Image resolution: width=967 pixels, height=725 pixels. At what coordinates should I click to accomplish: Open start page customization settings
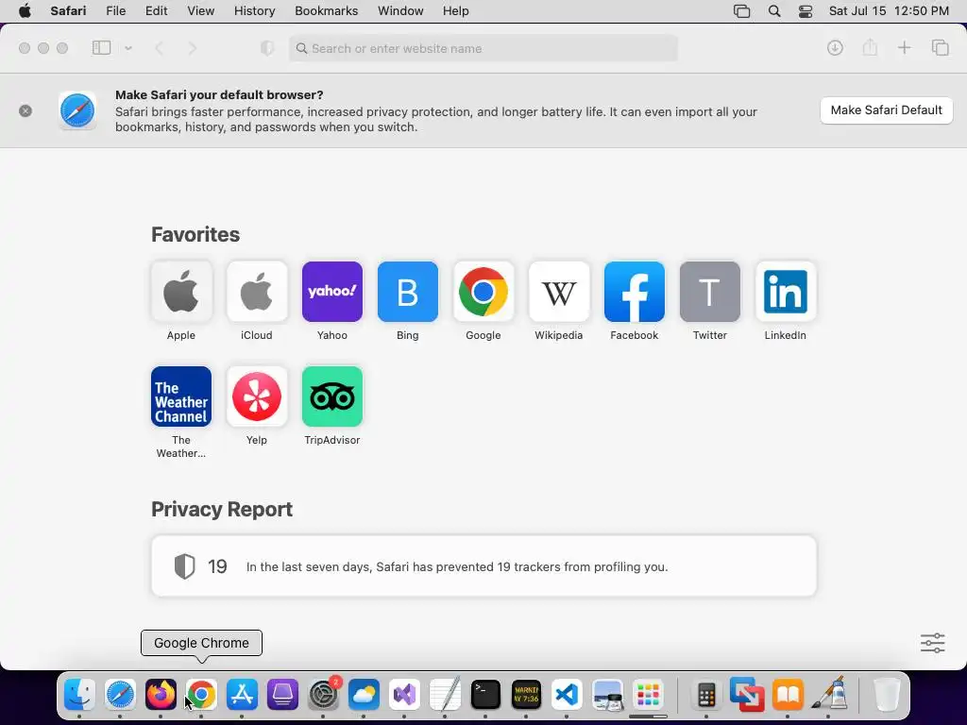(x=932, y=643)
